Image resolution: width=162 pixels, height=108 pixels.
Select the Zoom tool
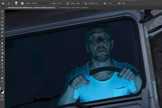coord(2,82)
